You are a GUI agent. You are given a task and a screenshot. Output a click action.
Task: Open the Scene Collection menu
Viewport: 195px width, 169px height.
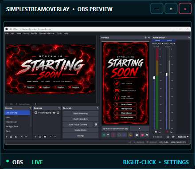click(x=47, y=33)
